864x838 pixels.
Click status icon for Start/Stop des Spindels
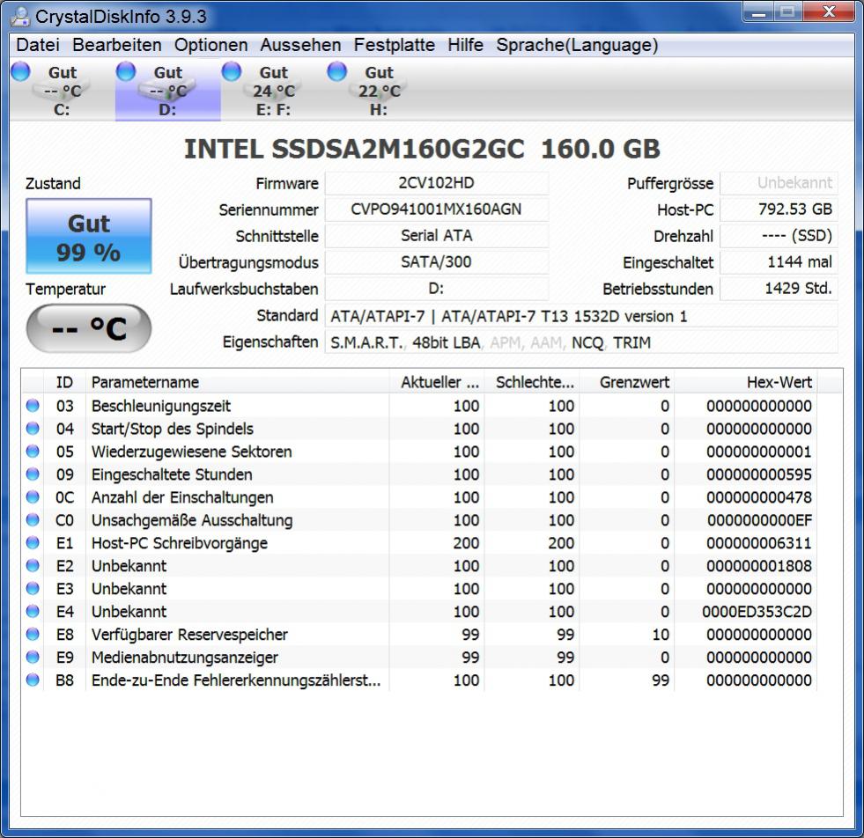(x=33, y=429)
